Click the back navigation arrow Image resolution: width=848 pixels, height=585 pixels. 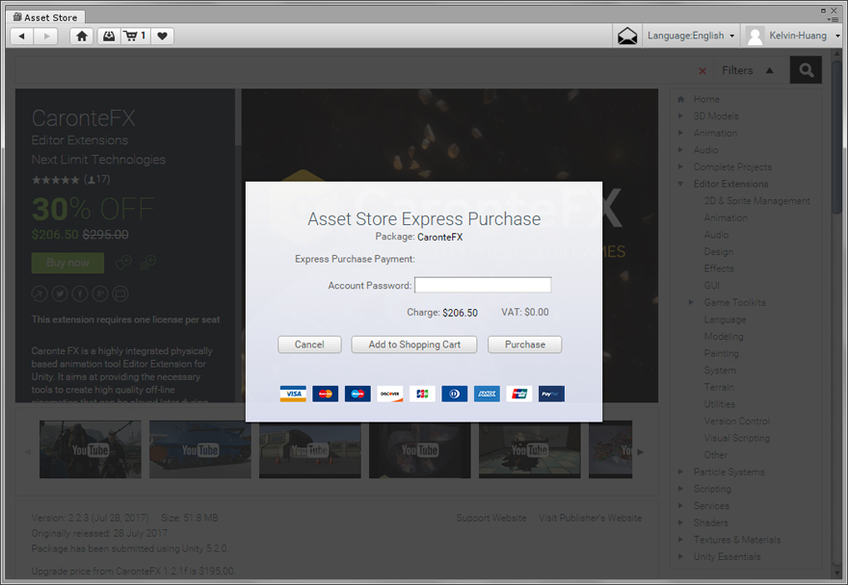(21, 36)
